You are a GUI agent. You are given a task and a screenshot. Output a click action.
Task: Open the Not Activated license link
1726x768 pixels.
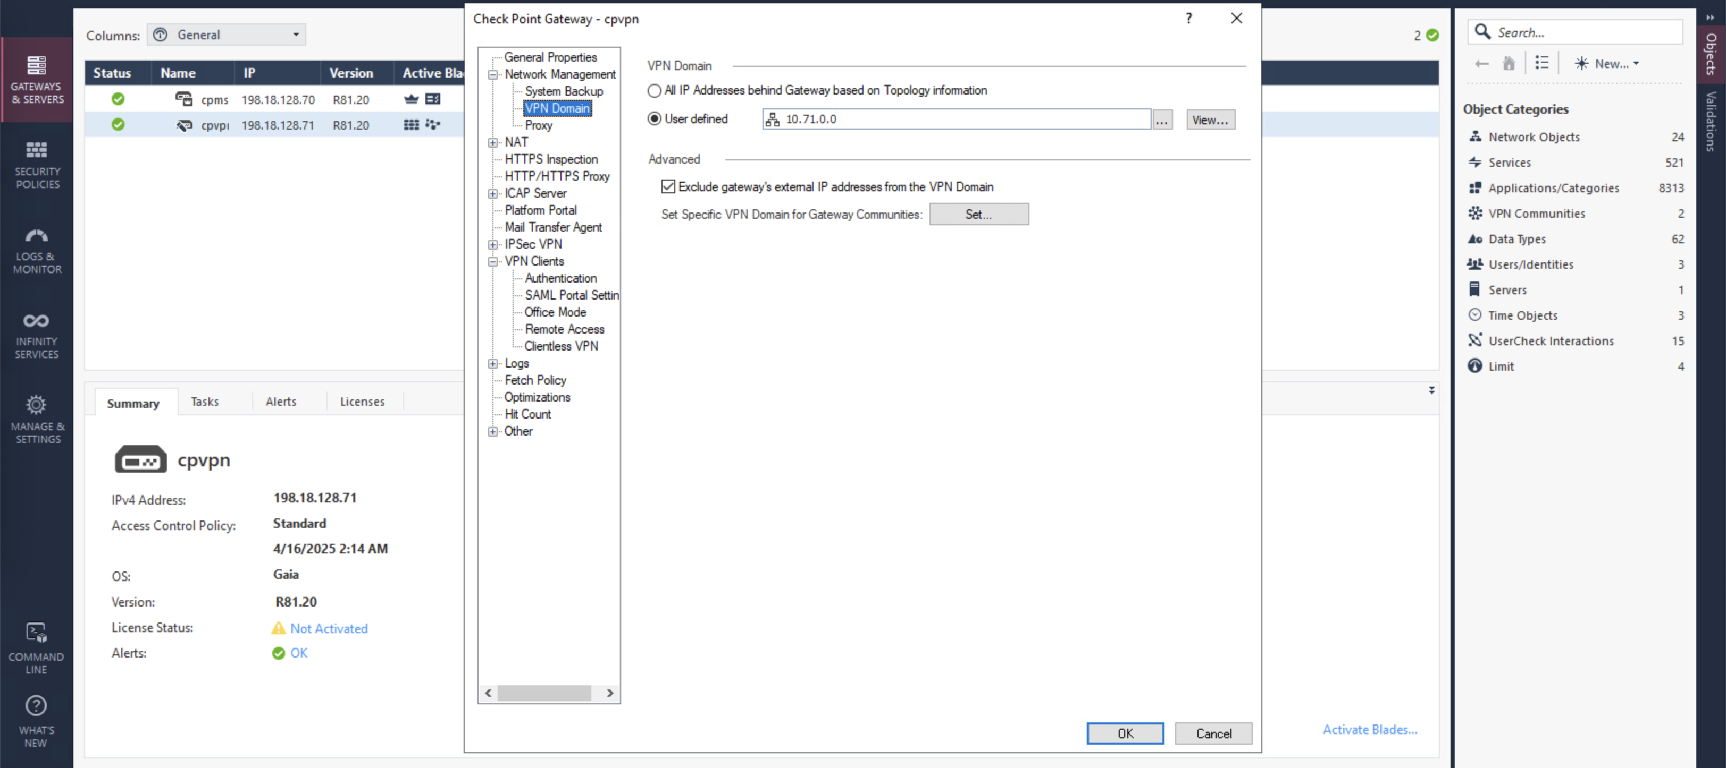(328, 628)
